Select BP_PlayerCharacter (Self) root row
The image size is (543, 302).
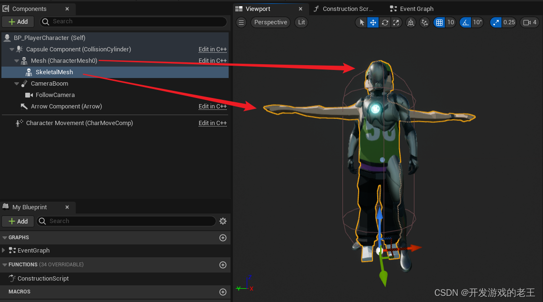pos(115,38)
